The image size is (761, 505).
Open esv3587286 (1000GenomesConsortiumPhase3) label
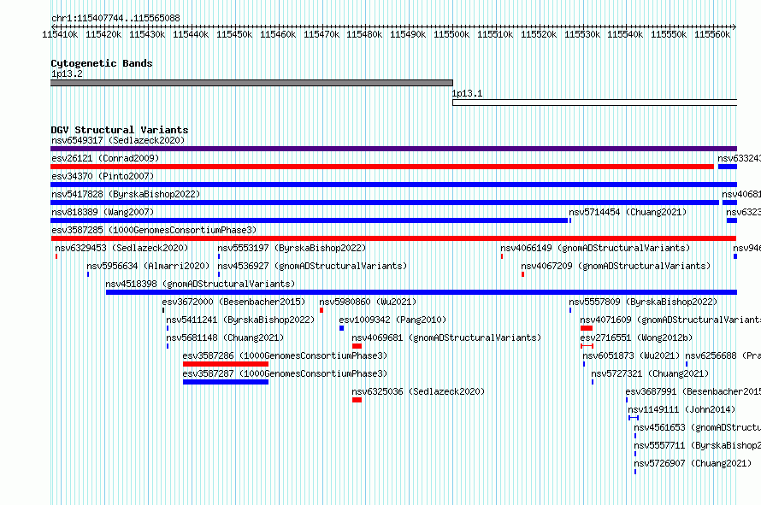285,355
